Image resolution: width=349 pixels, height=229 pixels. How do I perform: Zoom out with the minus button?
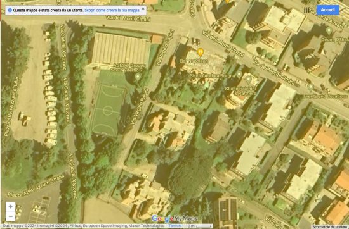coord(10,216)
